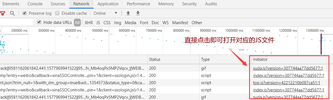This screenshot has width=333, height=100.
Task: Filter requests by Media
Action: pyautogui.click(x=131, y=22)
